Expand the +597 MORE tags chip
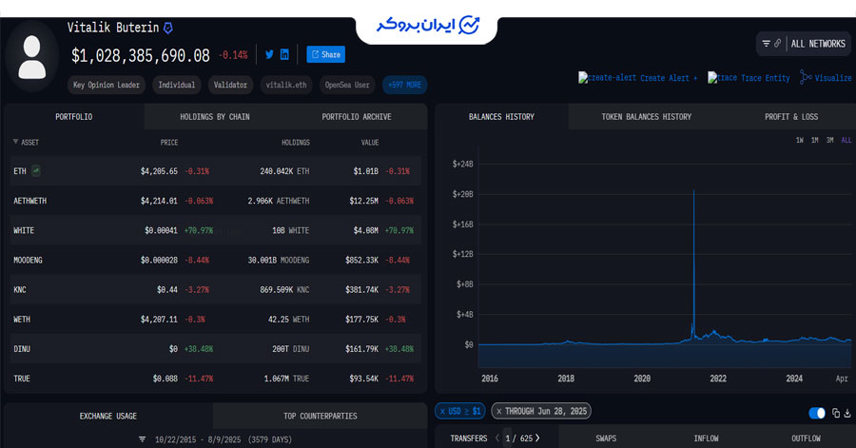This screenshot has height=448, width=856. pyautogui.click(x=404, y=85)
